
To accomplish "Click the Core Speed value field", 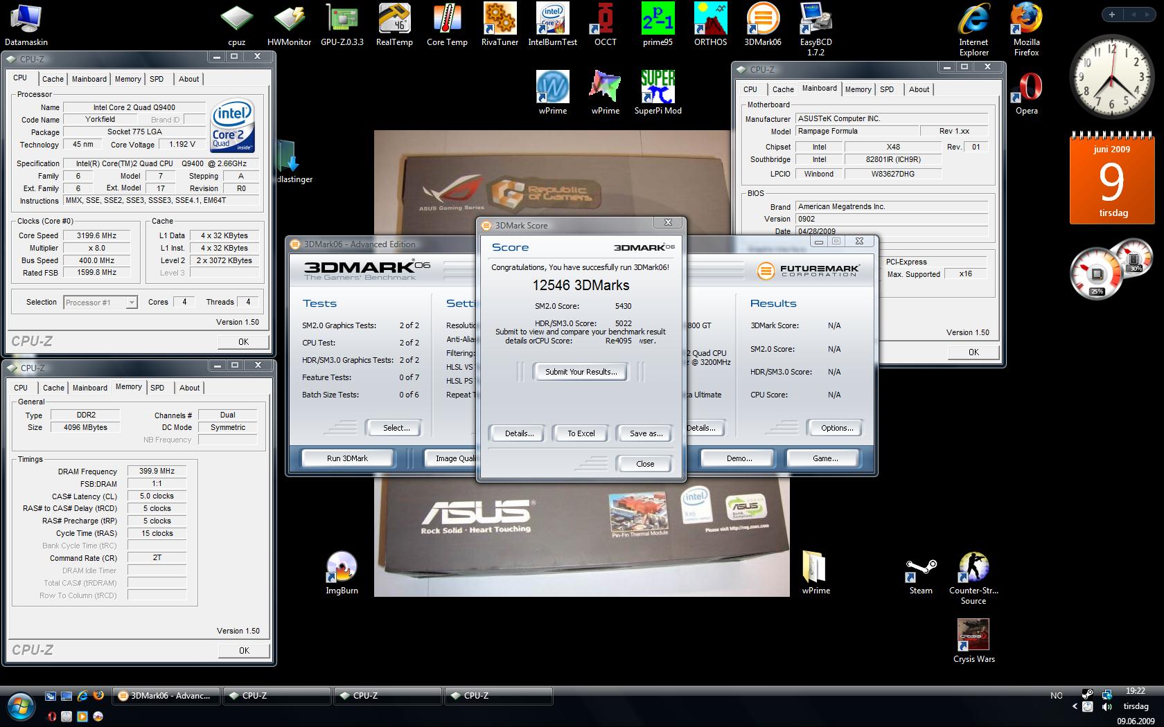I will 96,235.
